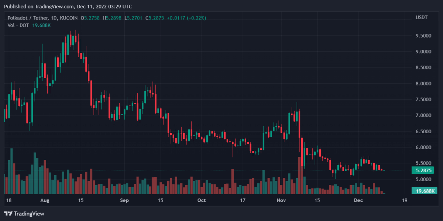Jump to the Aug label on time axis
The height and width of the screenshot is (221, 443).
click(x=45, y=200)
